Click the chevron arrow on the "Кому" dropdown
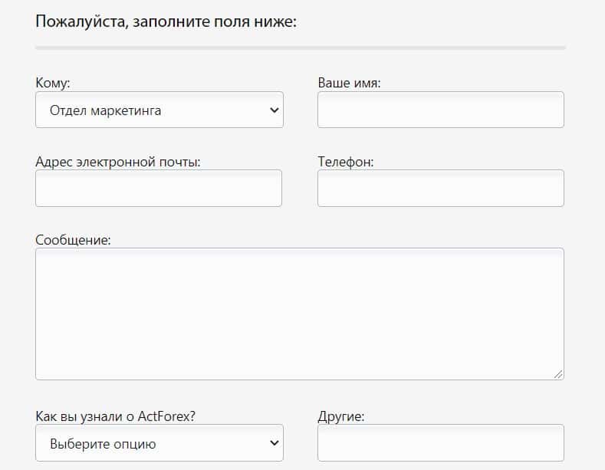Image resolution: width=605 pixels, height=470 pixels. 275,110
